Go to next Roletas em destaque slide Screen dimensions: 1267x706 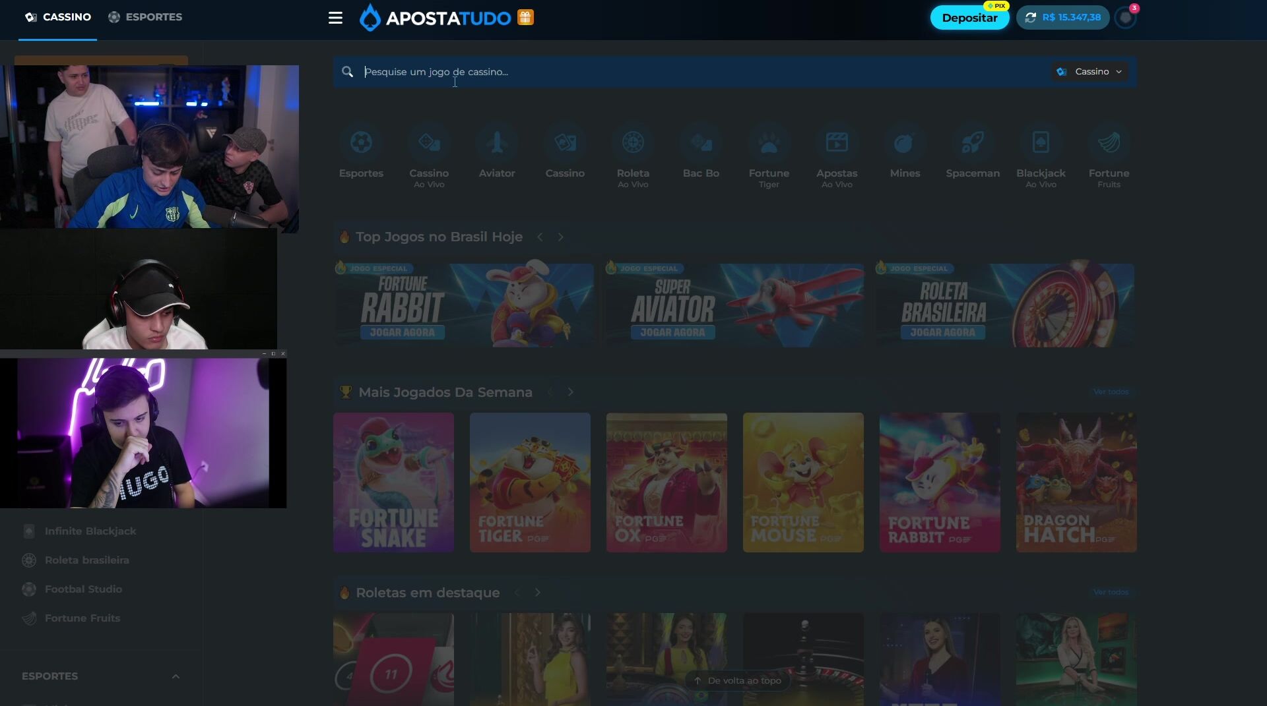(x=537, y=593)
